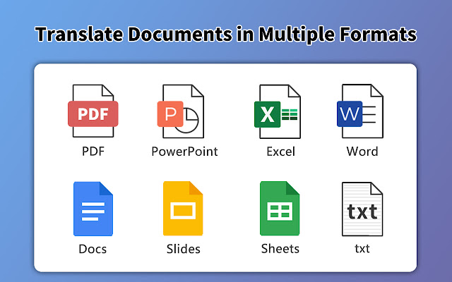Select the "PowerPoint" text label
The height and width of the screenshot is (282, 452).
184,152
